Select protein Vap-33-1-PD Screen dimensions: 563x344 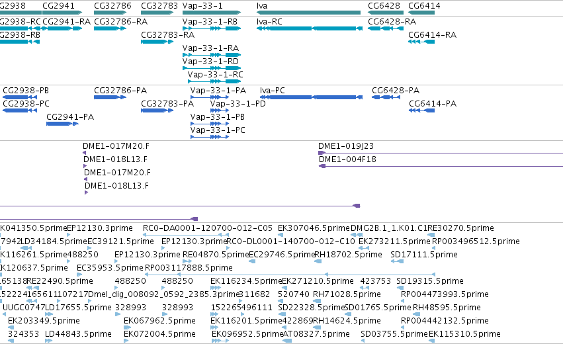(x=238, y=104)
